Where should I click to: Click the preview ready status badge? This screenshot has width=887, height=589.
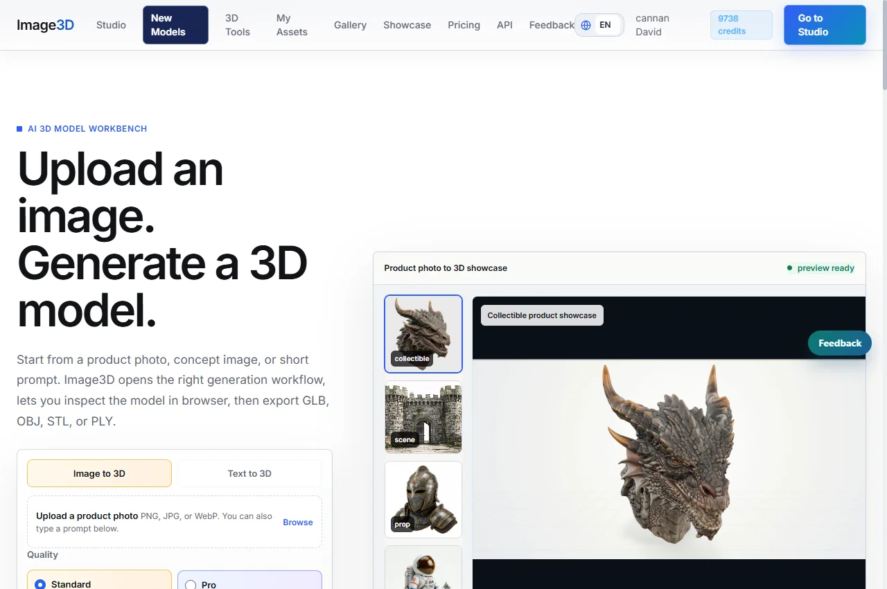pos(820,268)
